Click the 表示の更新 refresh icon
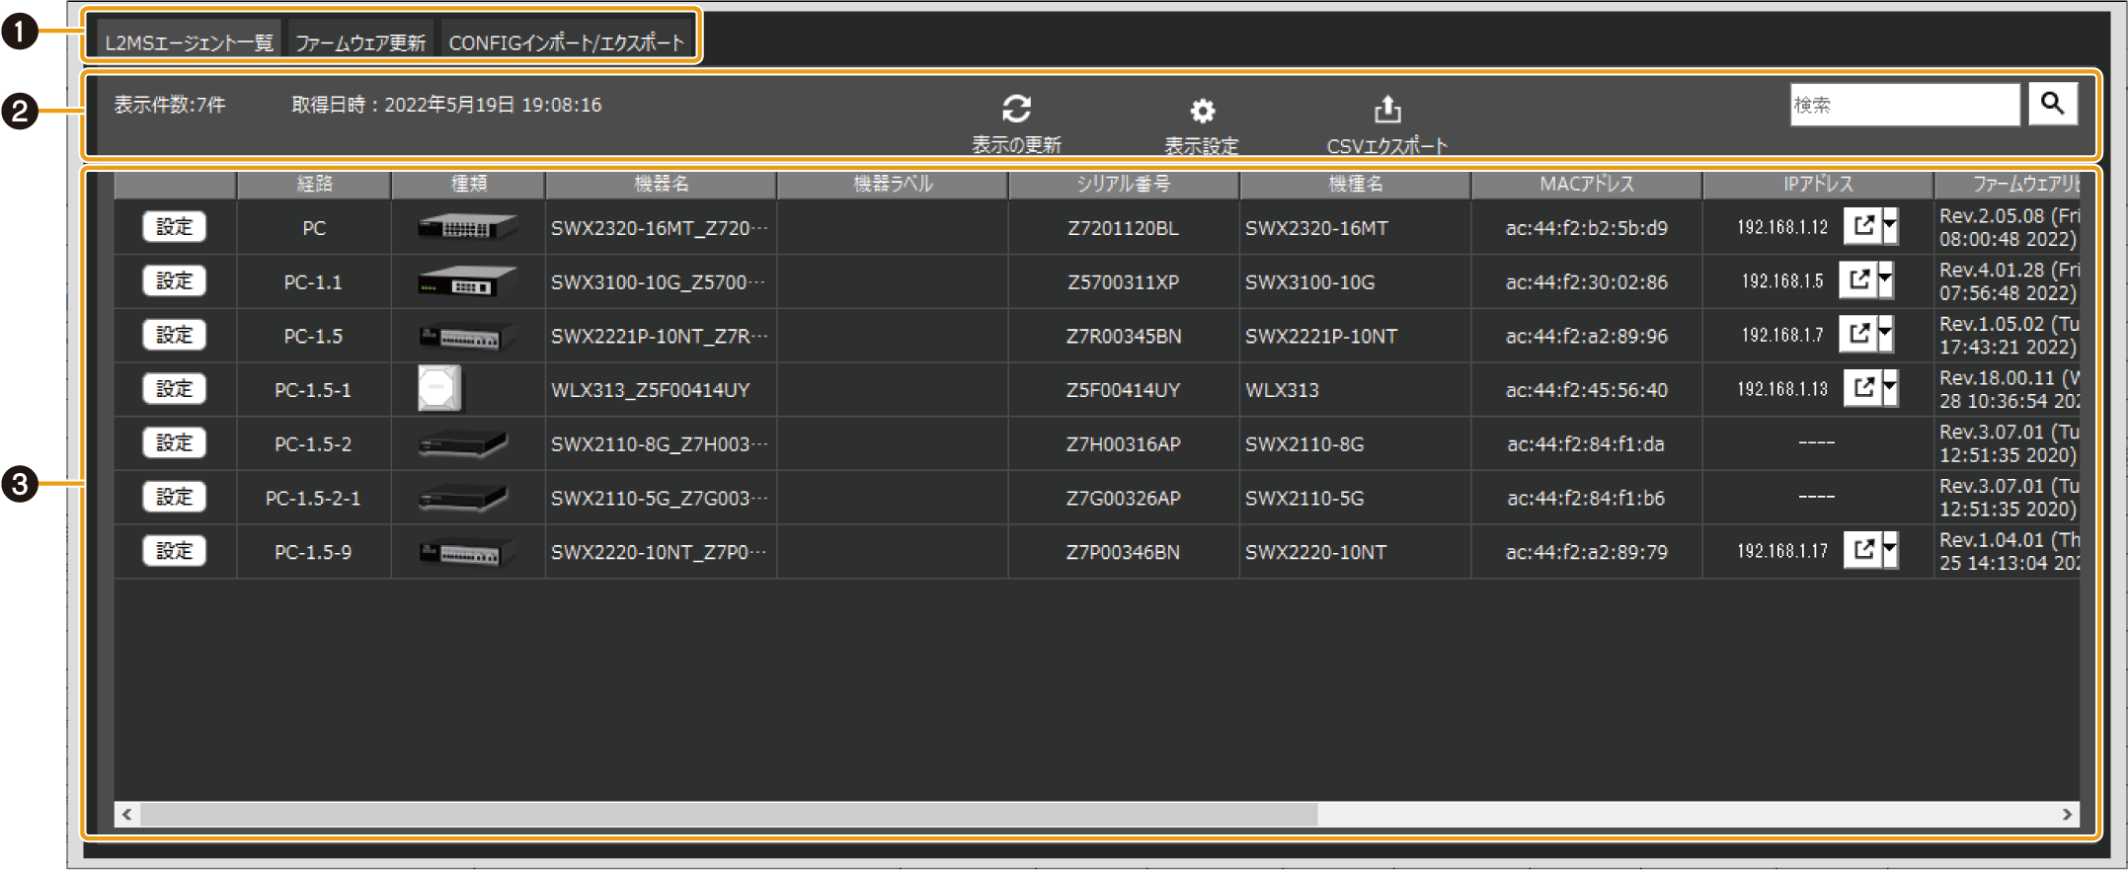This screenshot has height=870, width=2128. point(1016,109)
